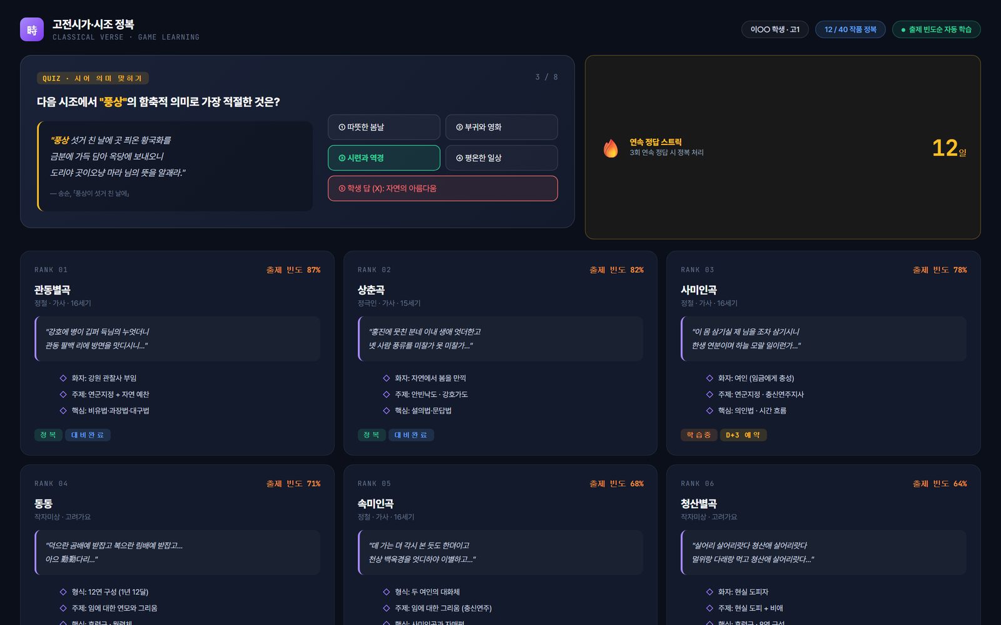
Task: Click diamond bullet beside 주제: 연군지정 · 충신연주지사
Action: click(x=709, y=394)
